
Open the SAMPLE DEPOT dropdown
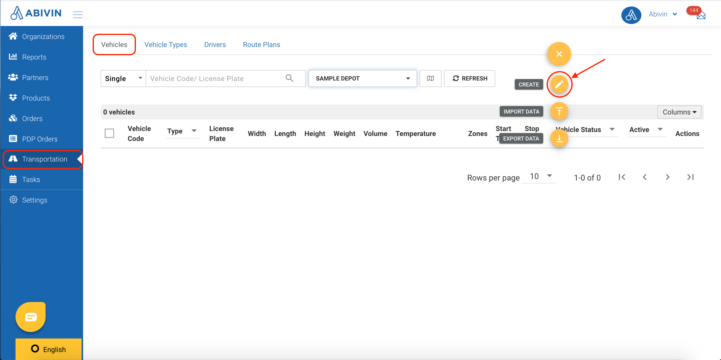coord(362,78)
